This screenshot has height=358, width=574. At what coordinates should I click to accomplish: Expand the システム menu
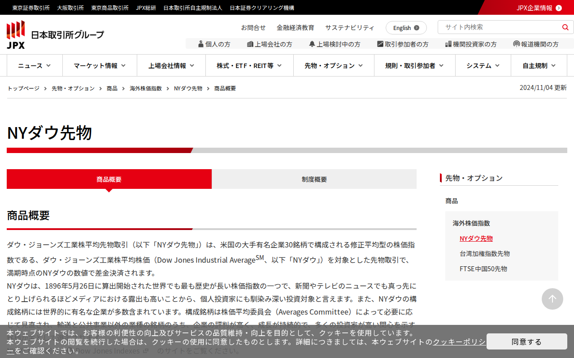[x=483, y=65]
